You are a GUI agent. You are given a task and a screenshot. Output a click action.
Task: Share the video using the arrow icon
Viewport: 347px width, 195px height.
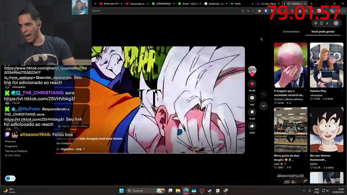(x=252, y=126)
